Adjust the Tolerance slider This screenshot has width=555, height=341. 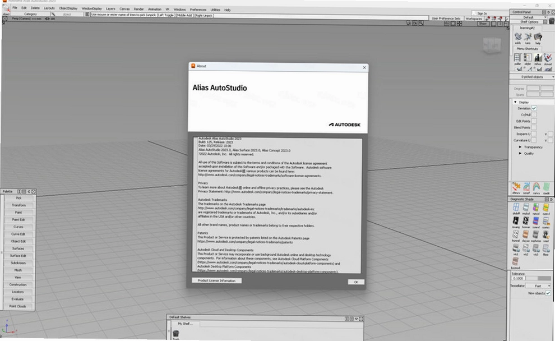538,278
